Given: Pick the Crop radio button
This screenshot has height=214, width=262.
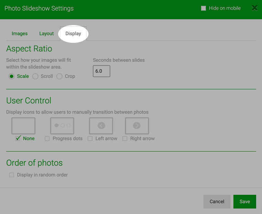Looking at the screenshot, I should click(59, 76).
